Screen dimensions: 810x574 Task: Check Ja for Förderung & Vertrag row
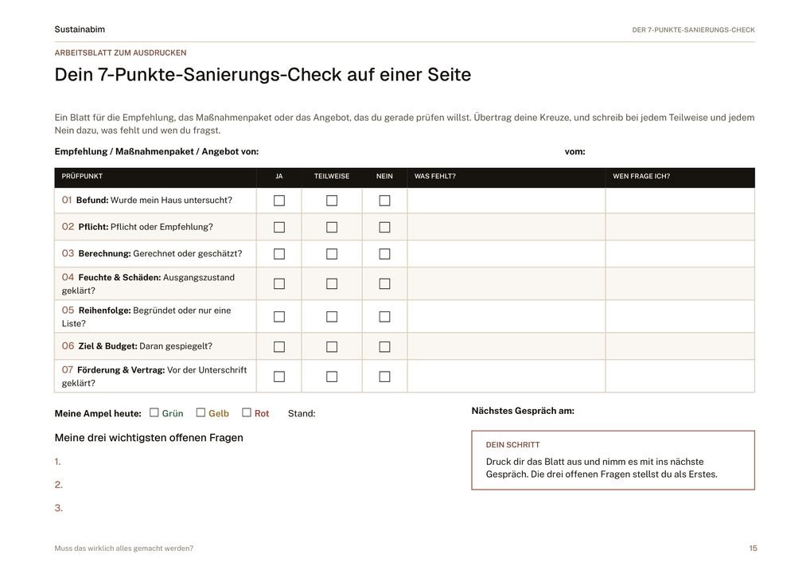point(279,377)
